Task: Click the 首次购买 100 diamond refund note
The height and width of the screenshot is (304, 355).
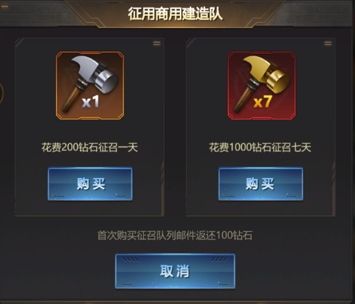Action: [x=175, y=235]
